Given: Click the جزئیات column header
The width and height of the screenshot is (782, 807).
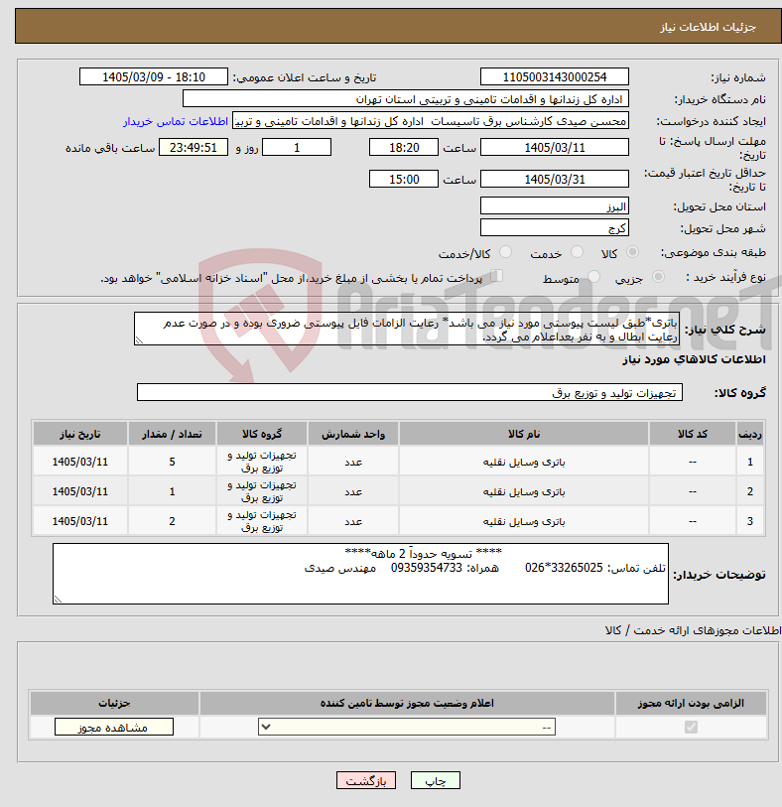Looking at the screenshot, I should pos(114,703).
